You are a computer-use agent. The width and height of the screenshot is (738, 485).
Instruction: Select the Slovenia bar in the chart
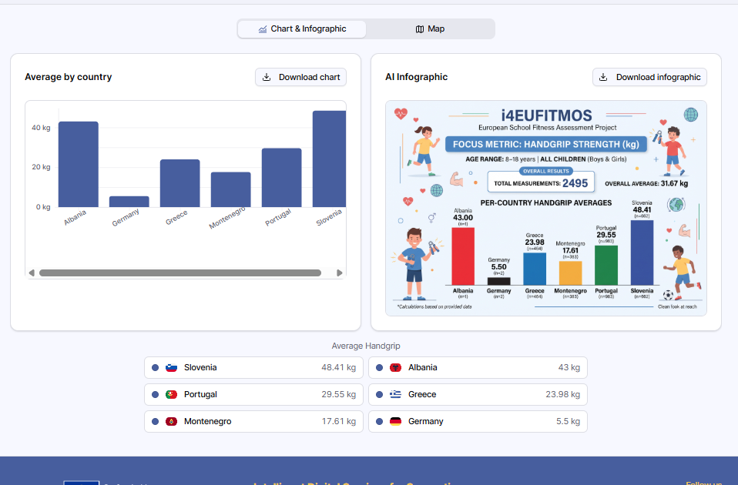click(329, 159)
